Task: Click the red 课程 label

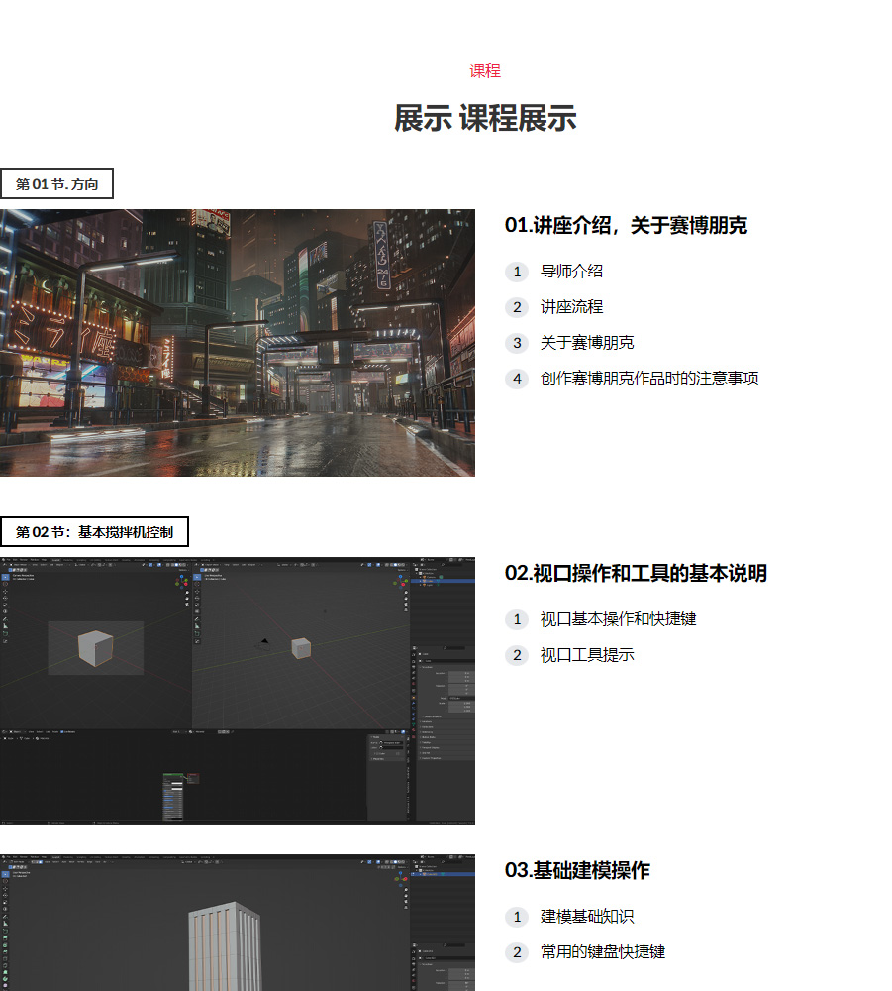Action: [x=485, y=70]
